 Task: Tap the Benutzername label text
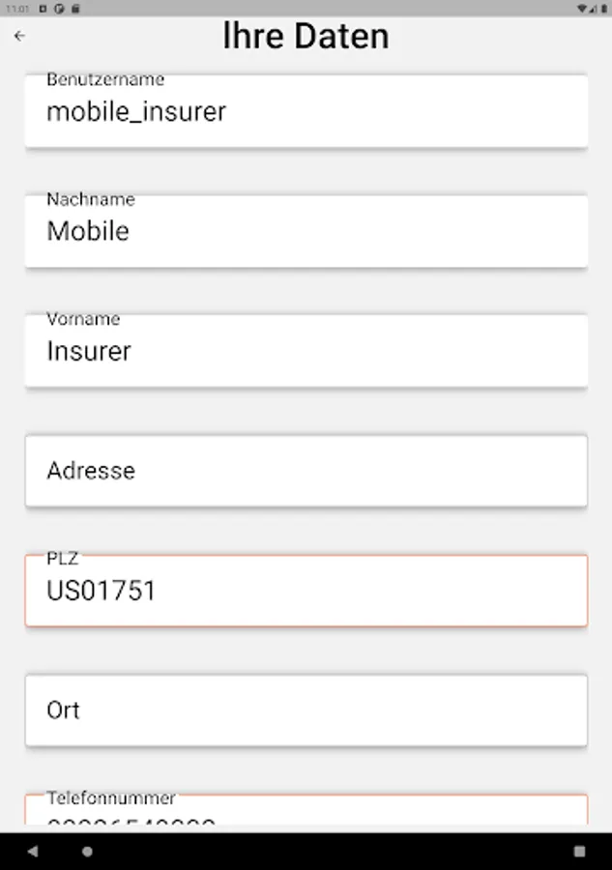[105, 79]
